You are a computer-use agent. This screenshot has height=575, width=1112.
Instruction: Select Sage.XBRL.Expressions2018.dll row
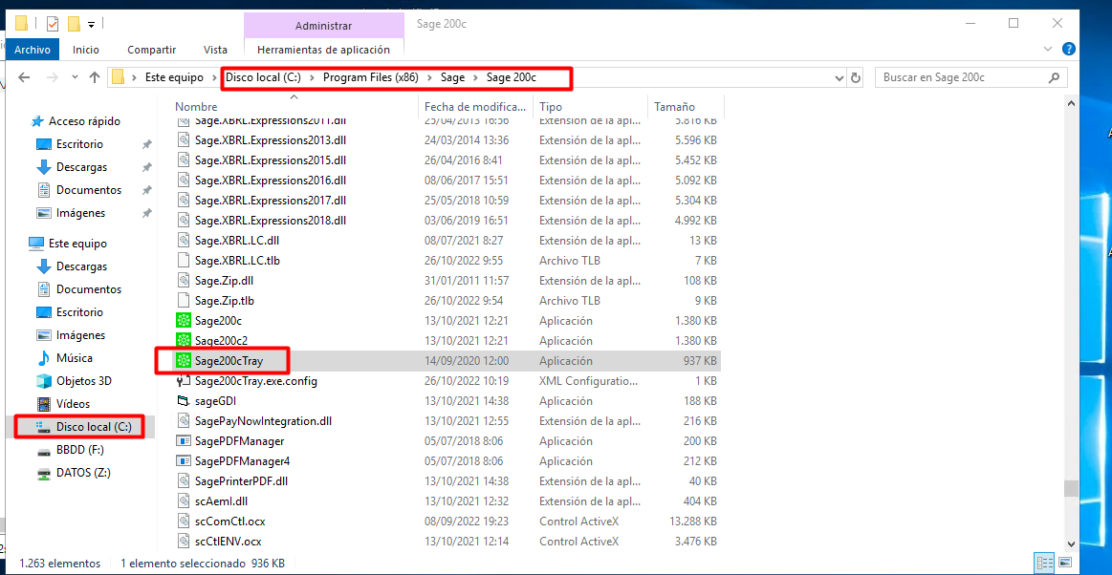(x=447, y=221)
